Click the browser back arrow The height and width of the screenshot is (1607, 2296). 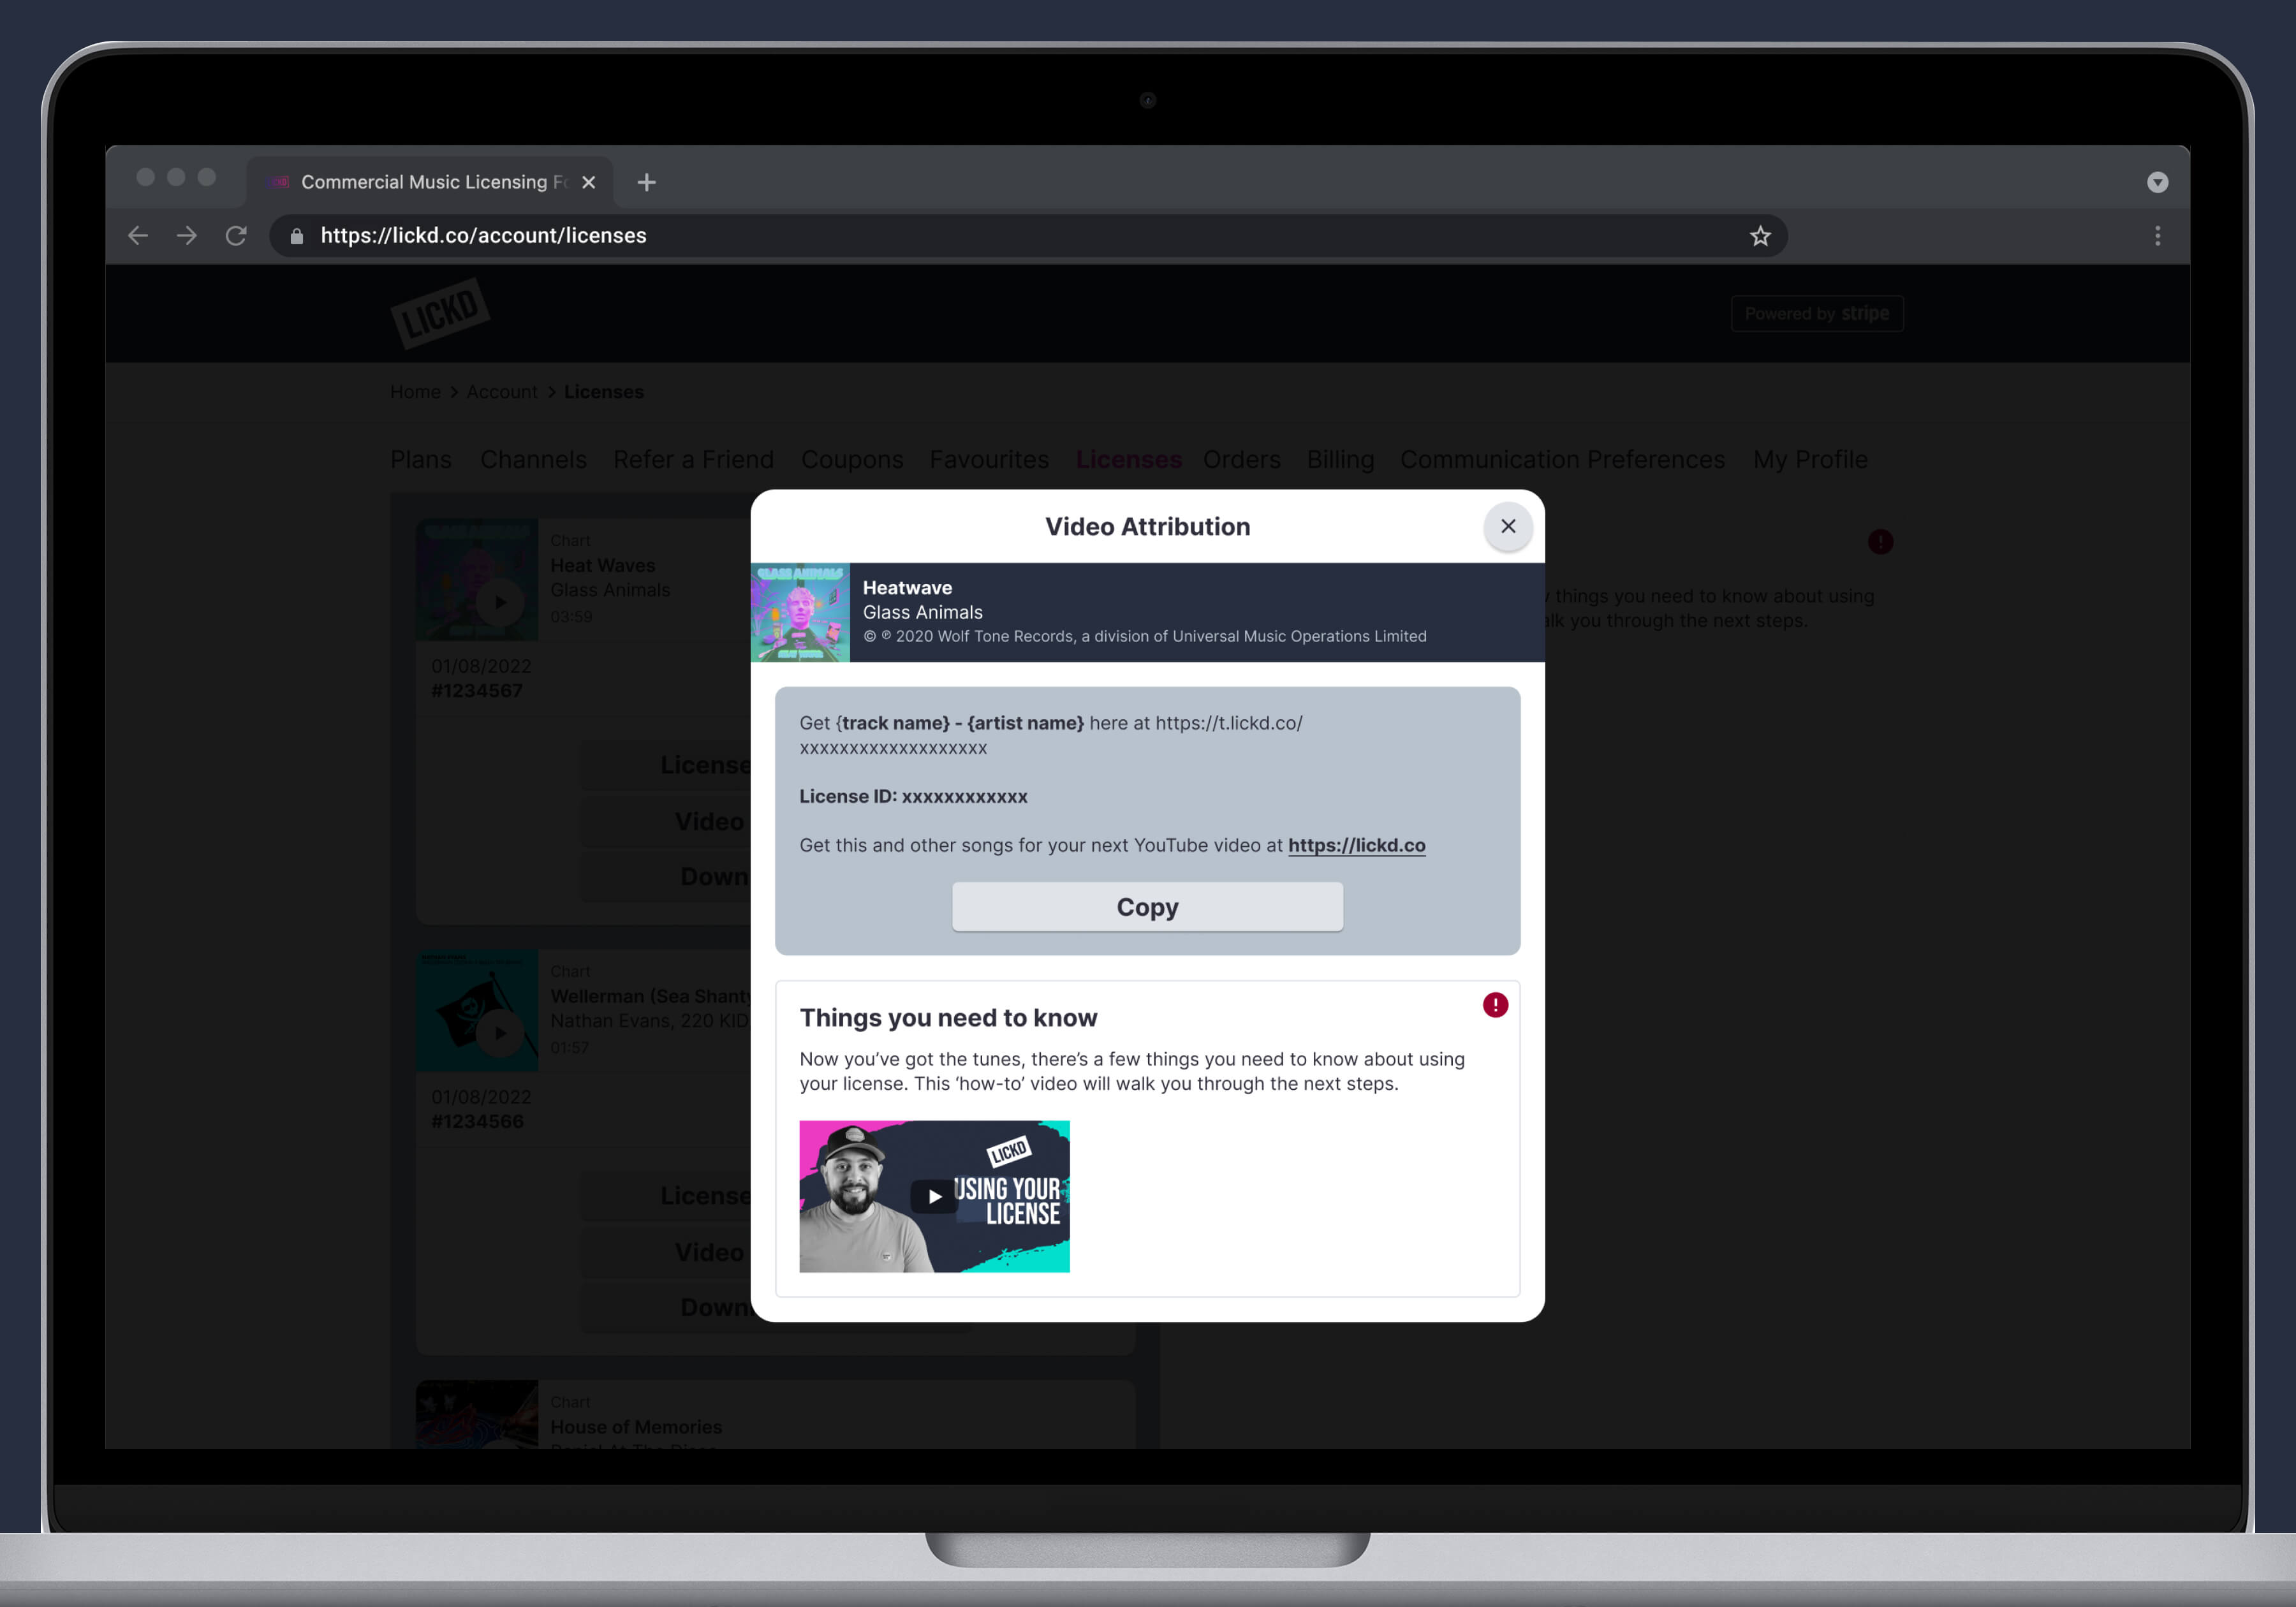(x=138, y=236)
